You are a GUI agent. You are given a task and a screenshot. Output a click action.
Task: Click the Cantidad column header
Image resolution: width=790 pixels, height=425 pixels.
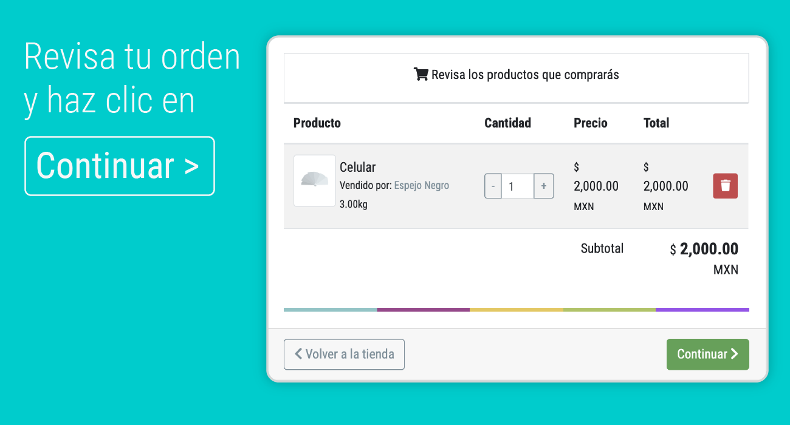tap(507, 123)
